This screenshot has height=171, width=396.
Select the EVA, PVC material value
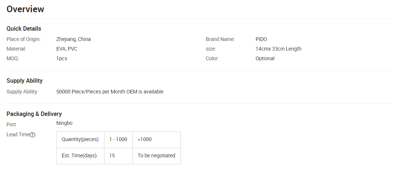coord(67,49)
